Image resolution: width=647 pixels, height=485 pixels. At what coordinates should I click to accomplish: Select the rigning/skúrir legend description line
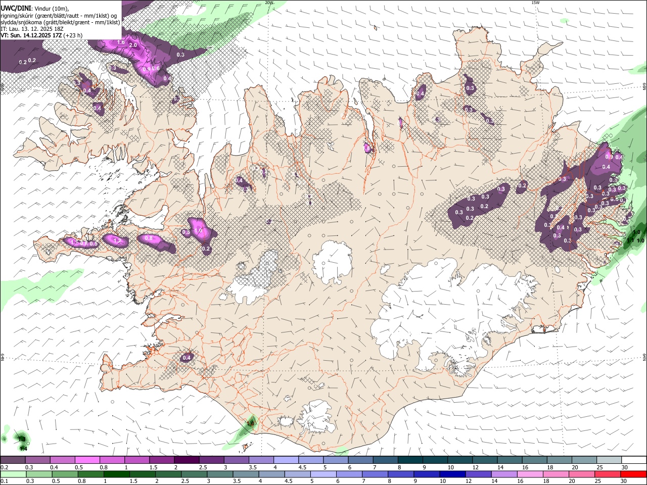[59, 16]
